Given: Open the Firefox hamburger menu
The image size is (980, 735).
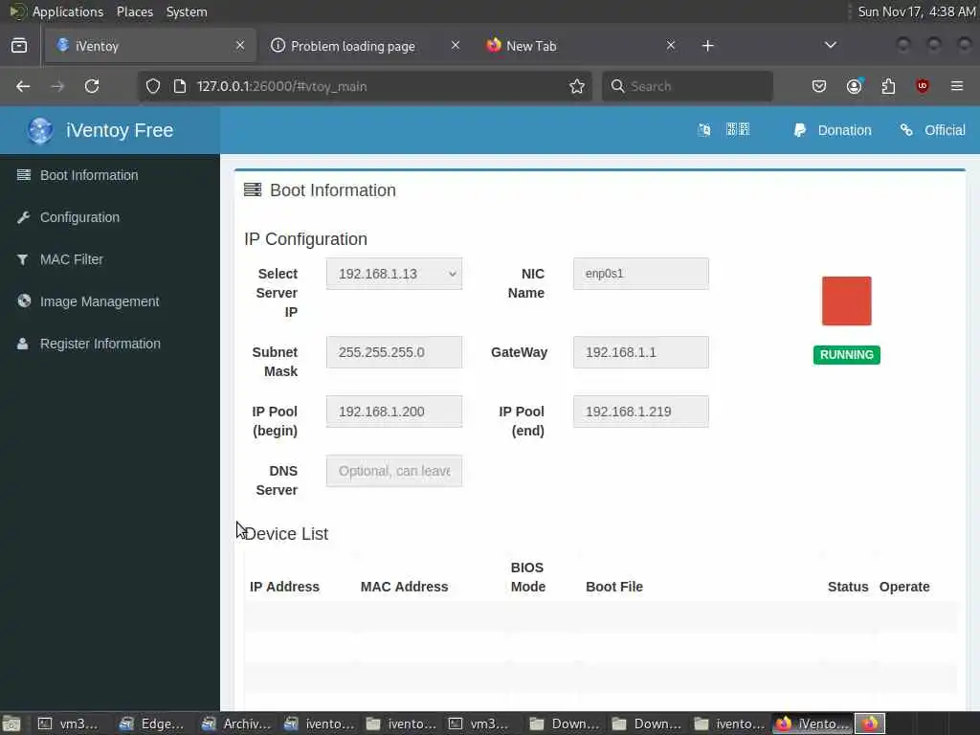Looking at the screenshot, I should click(x=956, y=86).
